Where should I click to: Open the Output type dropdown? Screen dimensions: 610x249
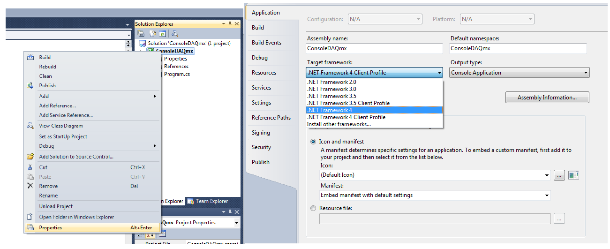point(519,73)
